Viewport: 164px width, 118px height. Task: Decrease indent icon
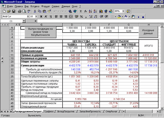[101, 17]
